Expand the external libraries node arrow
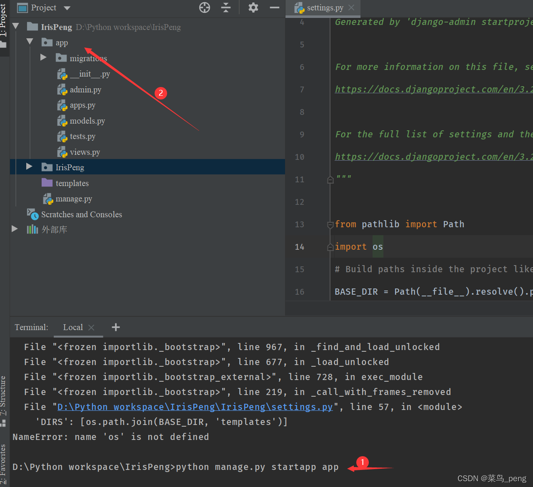 (x=15, y=229)
